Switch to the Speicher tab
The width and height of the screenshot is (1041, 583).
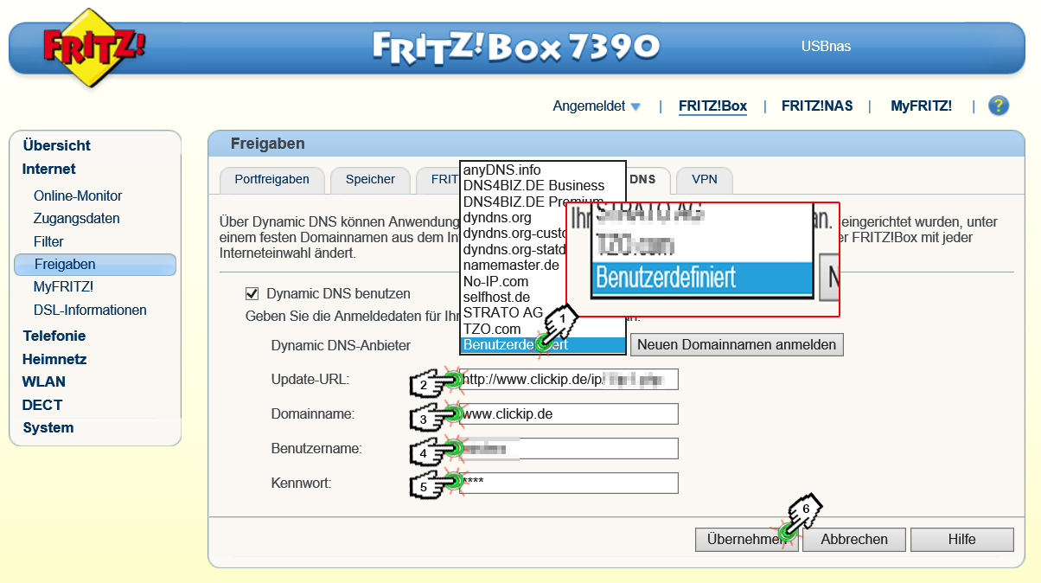tap(370, 180)
